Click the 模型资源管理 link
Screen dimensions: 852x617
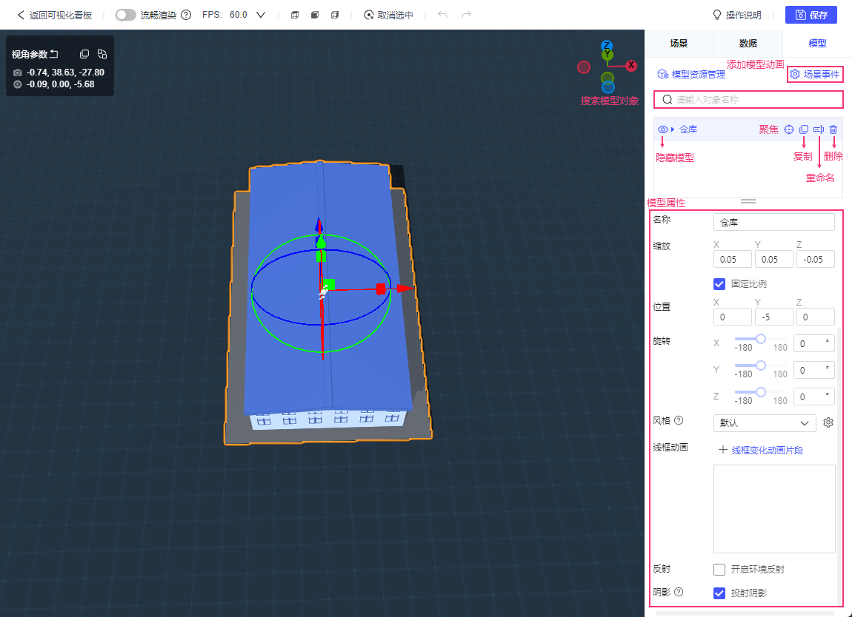[x=691, y=74]
